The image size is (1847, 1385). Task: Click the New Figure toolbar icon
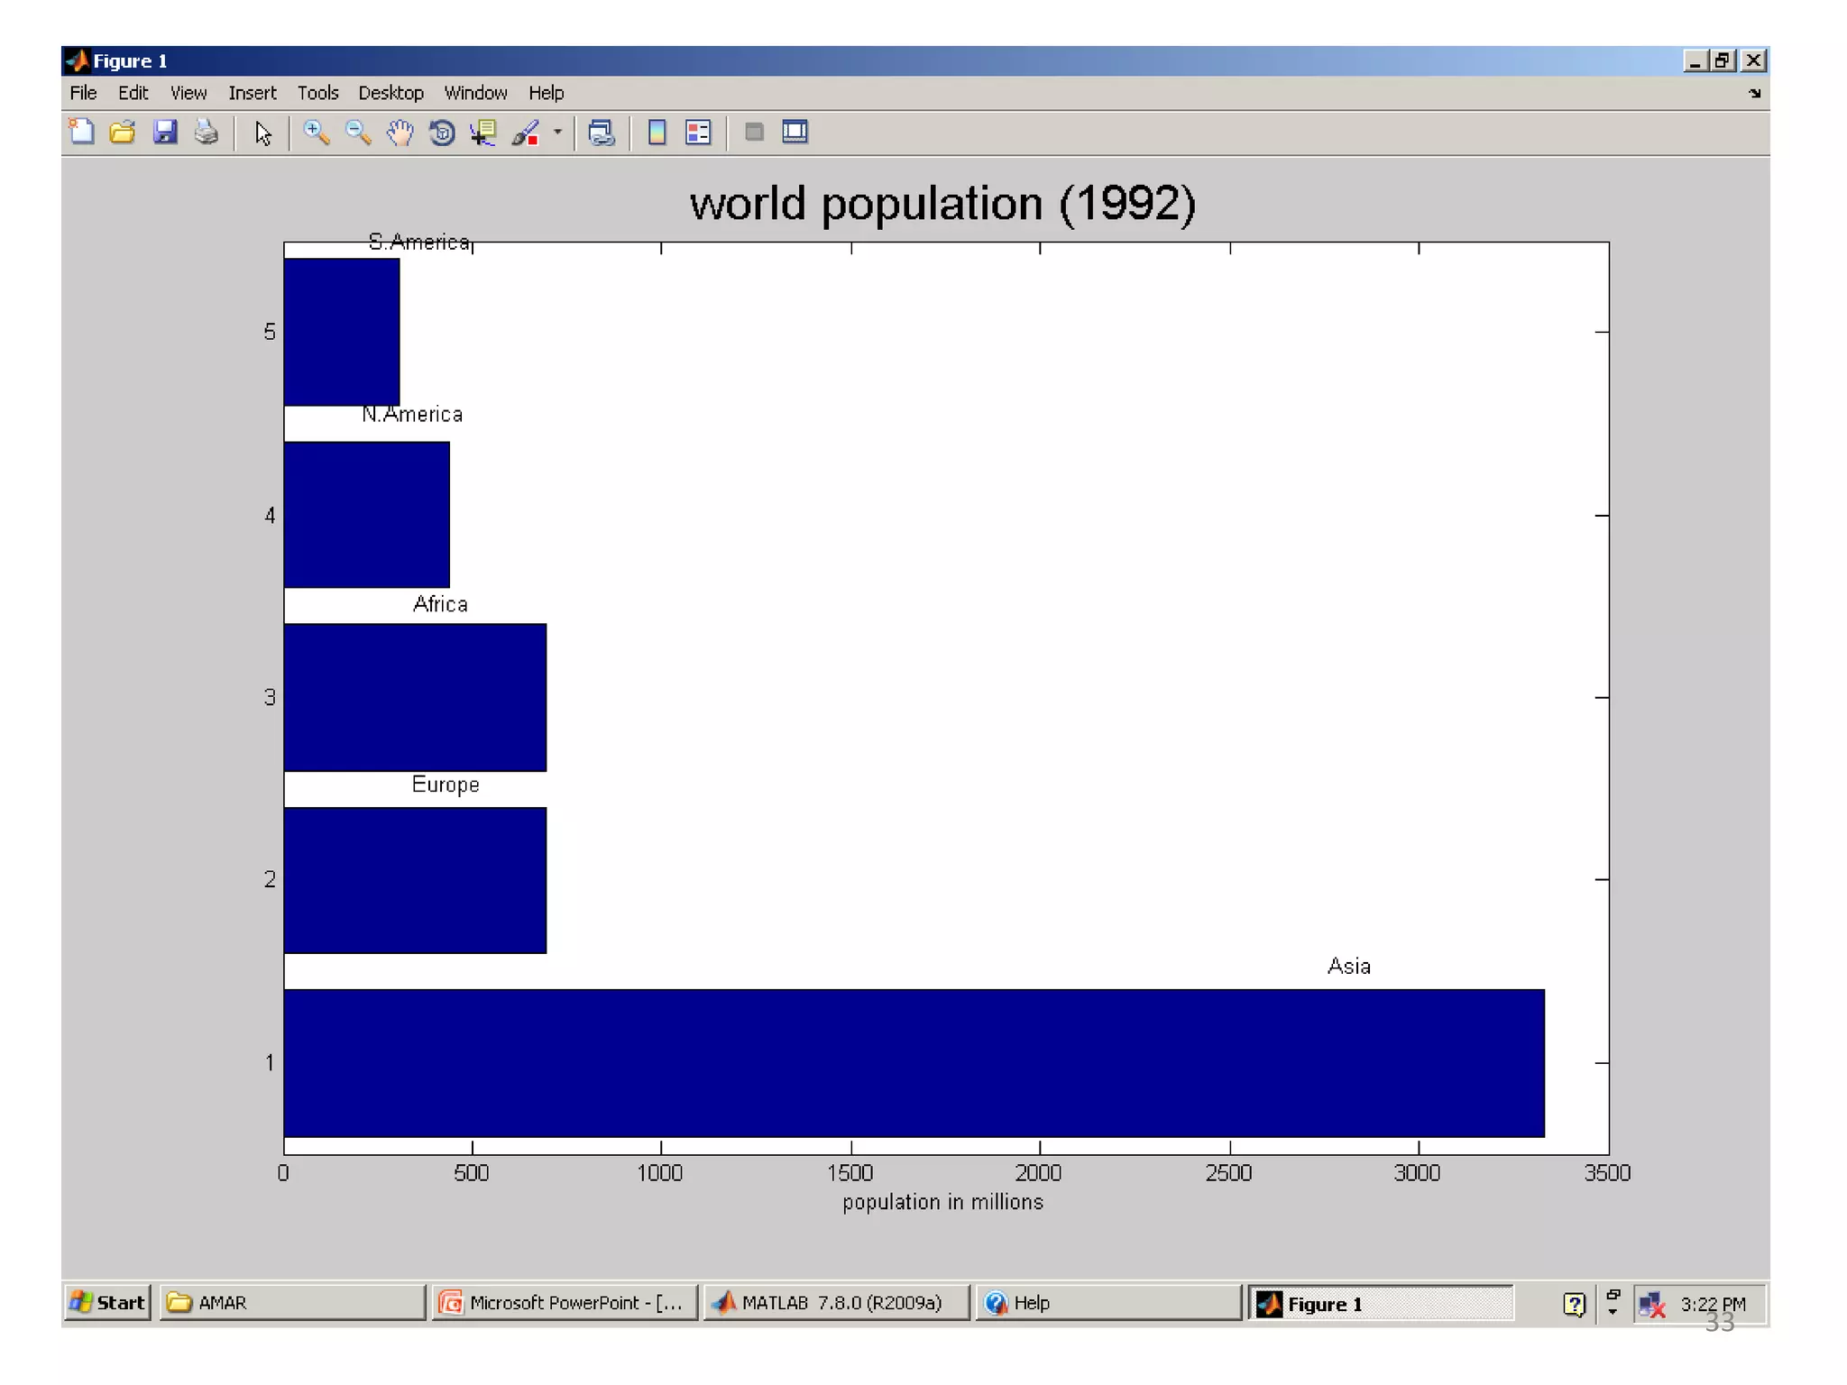coord(82,133)
